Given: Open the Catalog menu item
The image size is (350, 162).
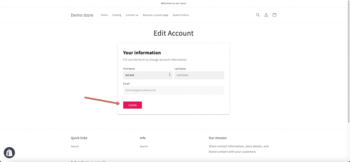Looking at the screenshot, I should [x=117, y=15].
